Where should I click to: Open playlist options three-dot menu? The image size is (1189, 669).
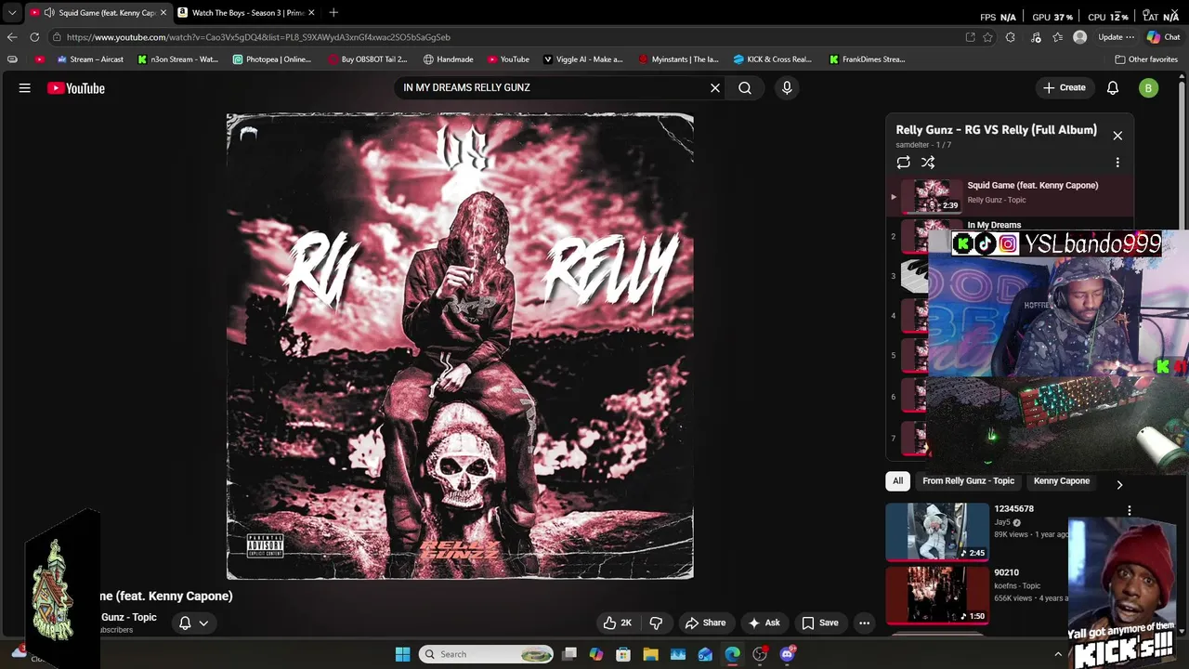coord(1117,162)
